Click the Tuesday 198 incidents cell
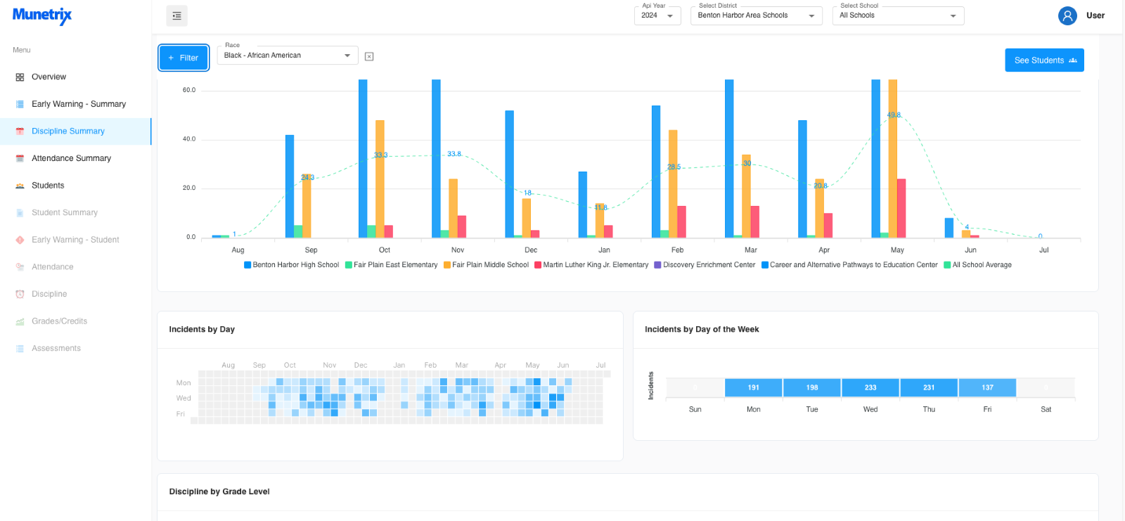The image size is (1125, 521). [x=812, y=387]
